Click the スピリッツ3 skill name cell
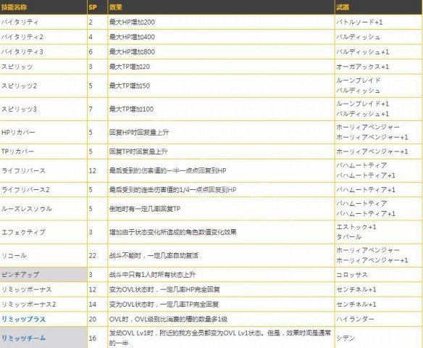Screen dimensions: 423x348 click(43, 109)
